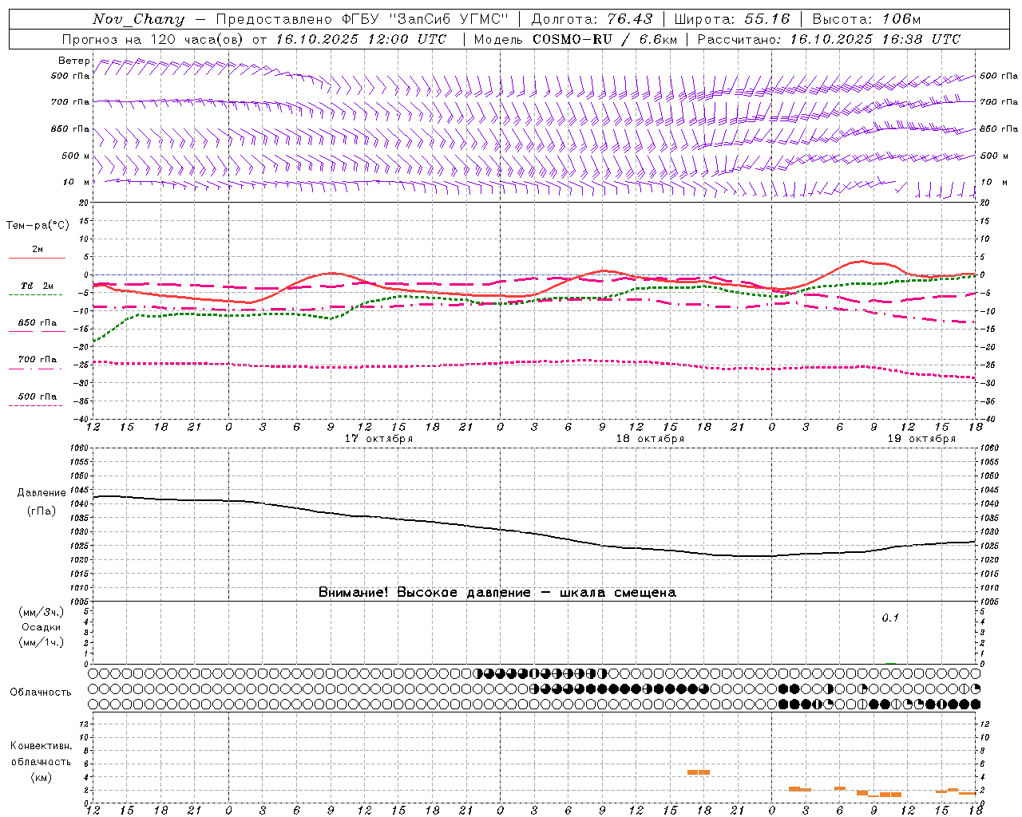Click the "Давление" pressure panel label

click(40, 493)
